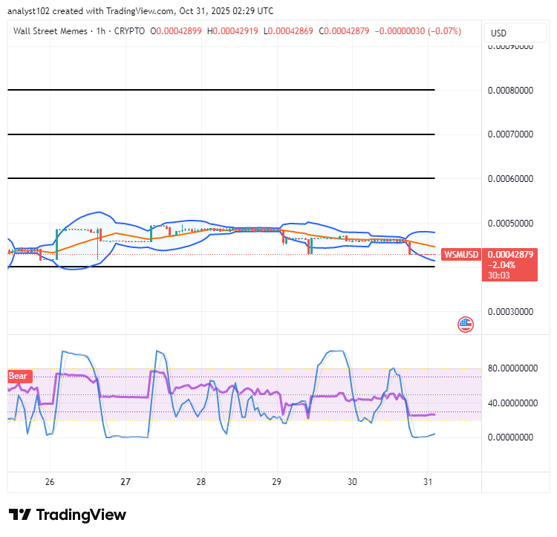557x537 pixels.
Task: Click the TradingView logo at bottom
Action: 68,515
